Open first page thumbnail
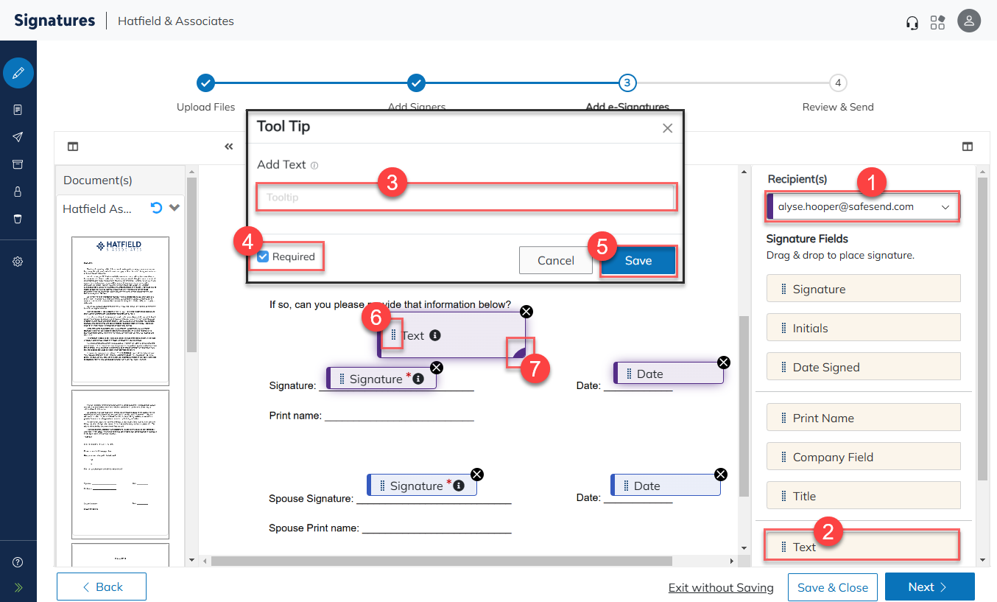997x602 pixels. pos(120,310)
